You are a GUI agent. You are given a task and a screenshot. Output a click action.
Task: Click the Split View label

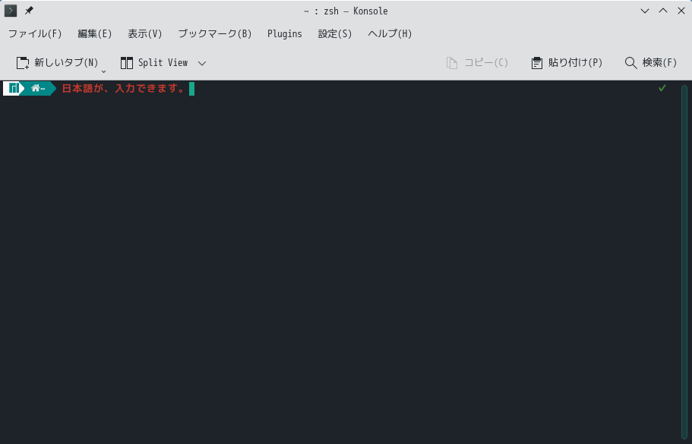coord(163,62)
